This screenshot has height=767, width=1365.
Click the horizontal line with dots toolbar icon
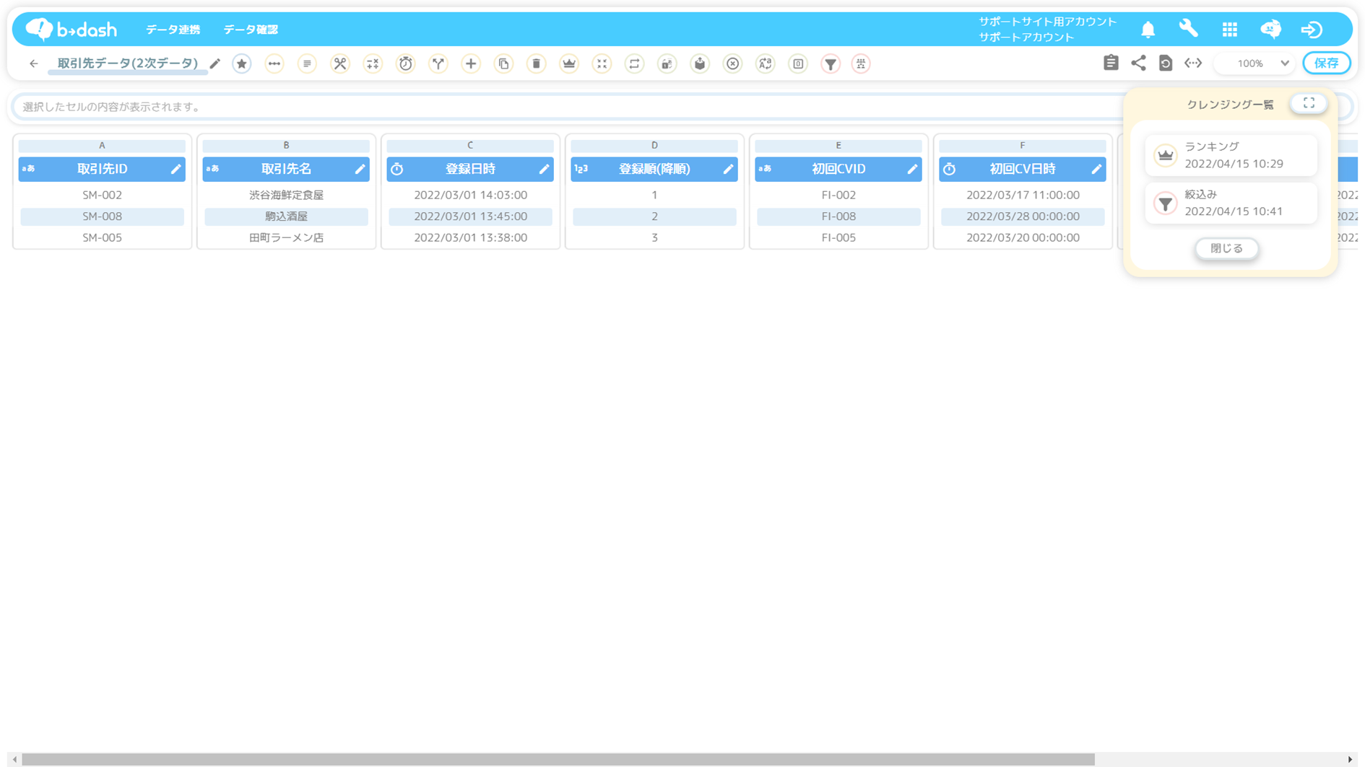(274, 63)
